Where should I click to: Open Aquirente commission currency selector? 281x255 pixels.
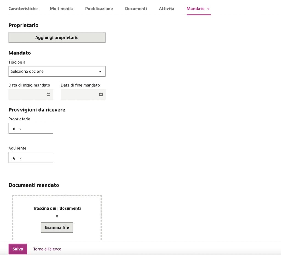17,158
